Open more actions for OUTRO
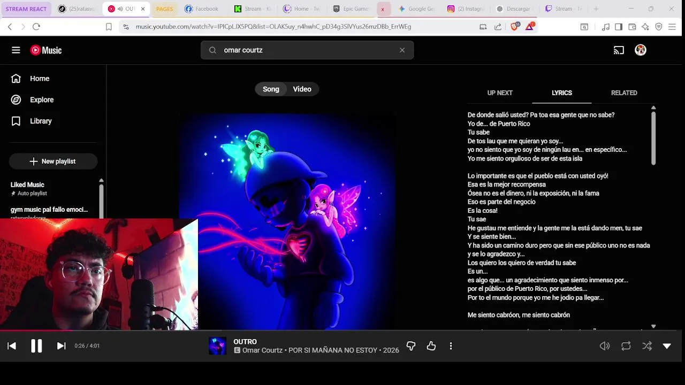 click(451, 346)
